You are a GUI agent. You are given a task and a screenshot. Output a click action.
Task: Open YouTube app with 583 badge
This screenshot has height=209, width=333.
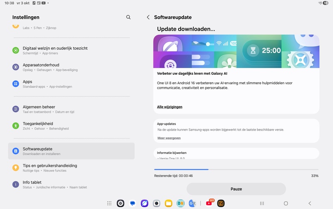pos(209,203)
